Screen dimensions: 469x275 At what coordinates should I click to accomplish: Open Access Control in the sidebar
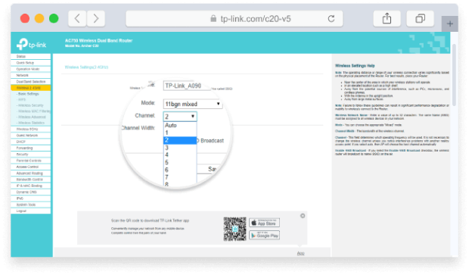(31, 167)
